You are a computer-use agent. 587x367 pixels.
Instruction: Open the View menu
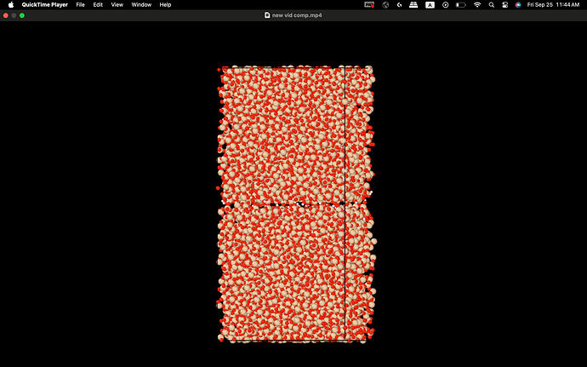point(117,5)
